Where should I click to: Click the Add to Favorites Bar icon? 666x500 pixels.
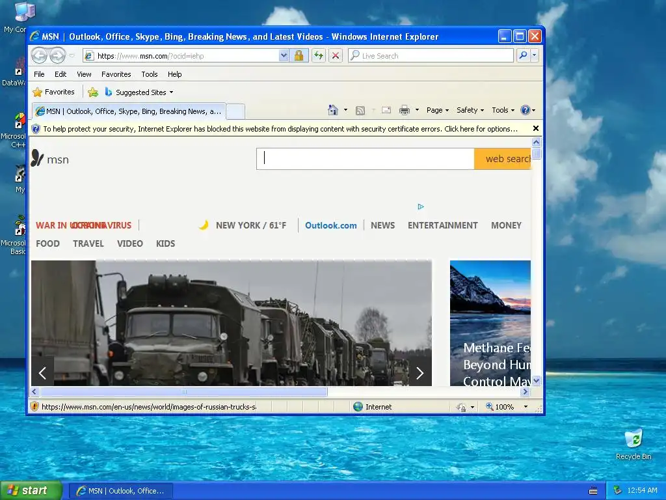coord(93,92)
